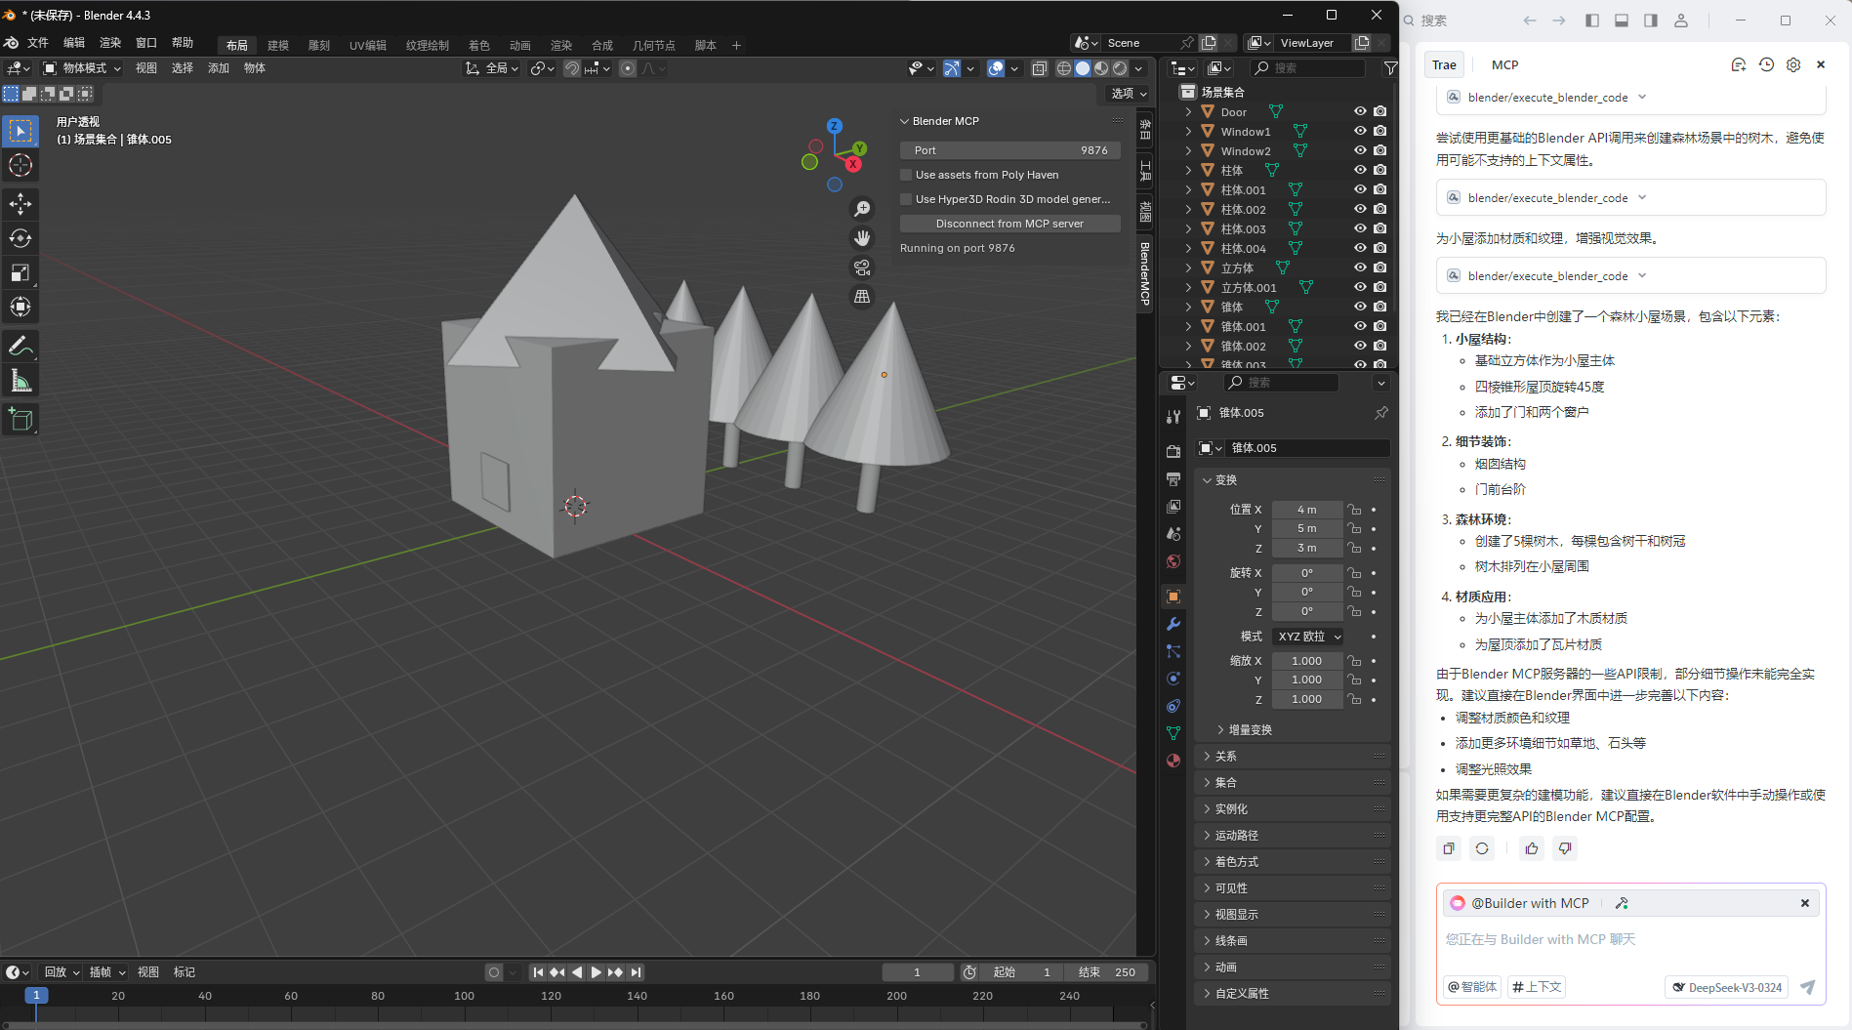Click the Port 9876 field
This screenshot has height=1030, width=1852.
click(1009, 150)
